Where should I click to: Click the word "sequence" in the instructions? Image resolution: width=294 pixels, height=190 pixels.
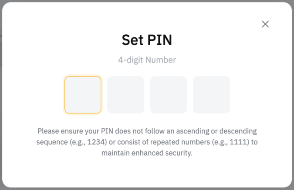(51, 142)
